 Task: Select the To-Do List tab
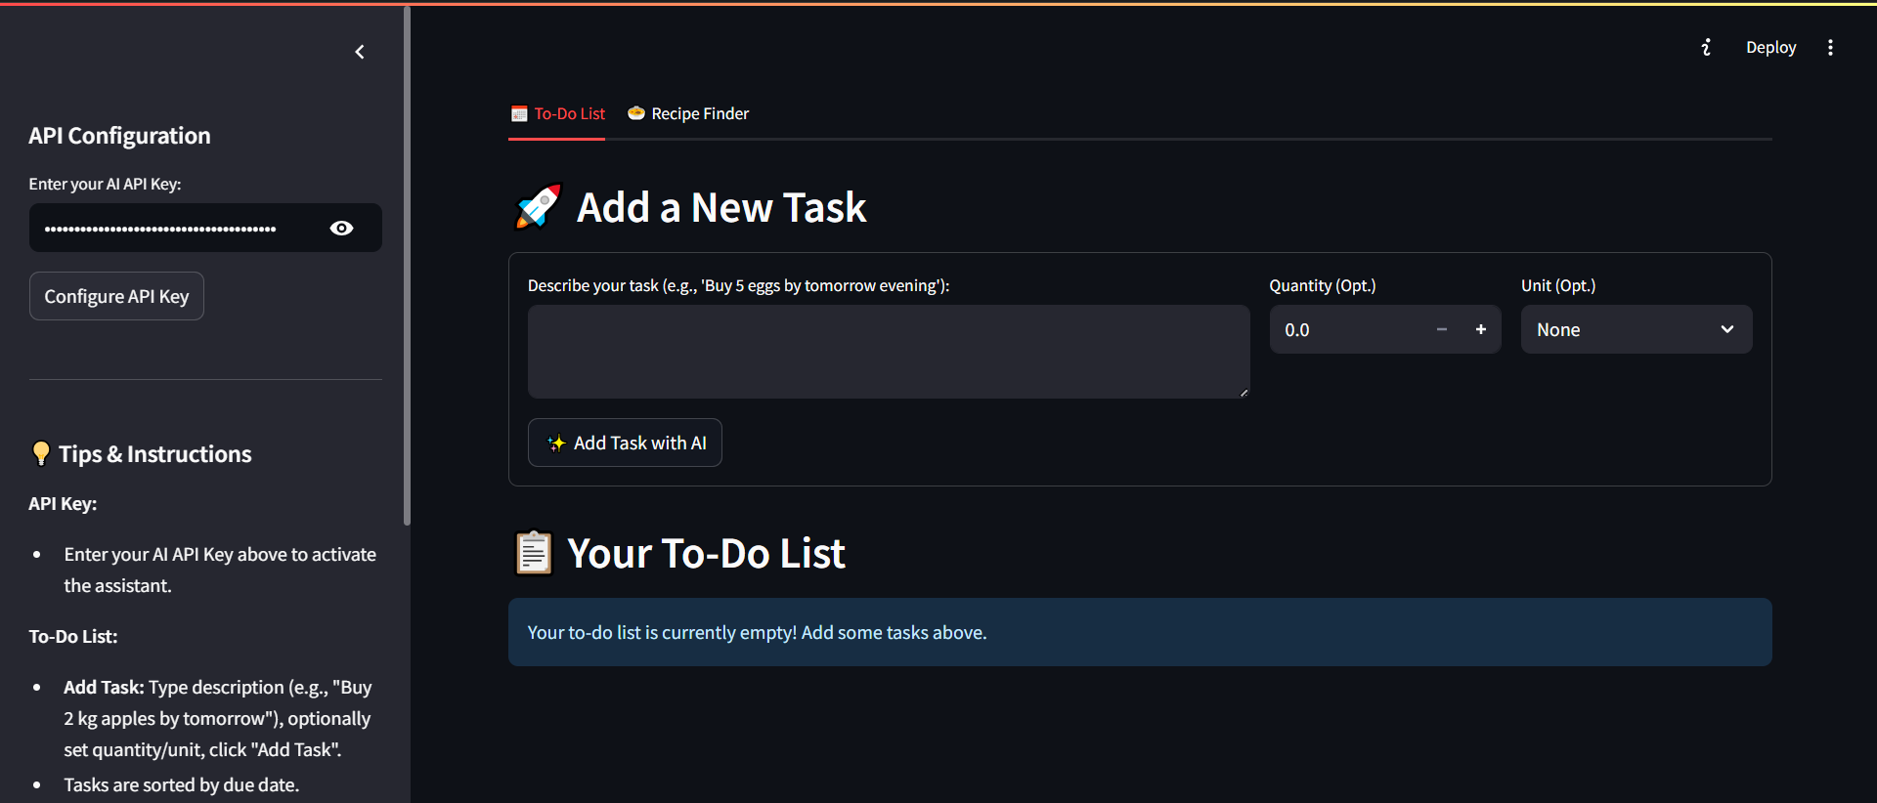coord(569,114)
